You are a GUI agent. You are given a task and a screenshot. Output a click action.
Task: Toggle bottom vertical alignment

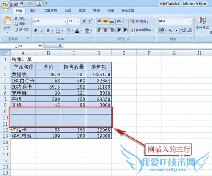[x=112, y=22]
